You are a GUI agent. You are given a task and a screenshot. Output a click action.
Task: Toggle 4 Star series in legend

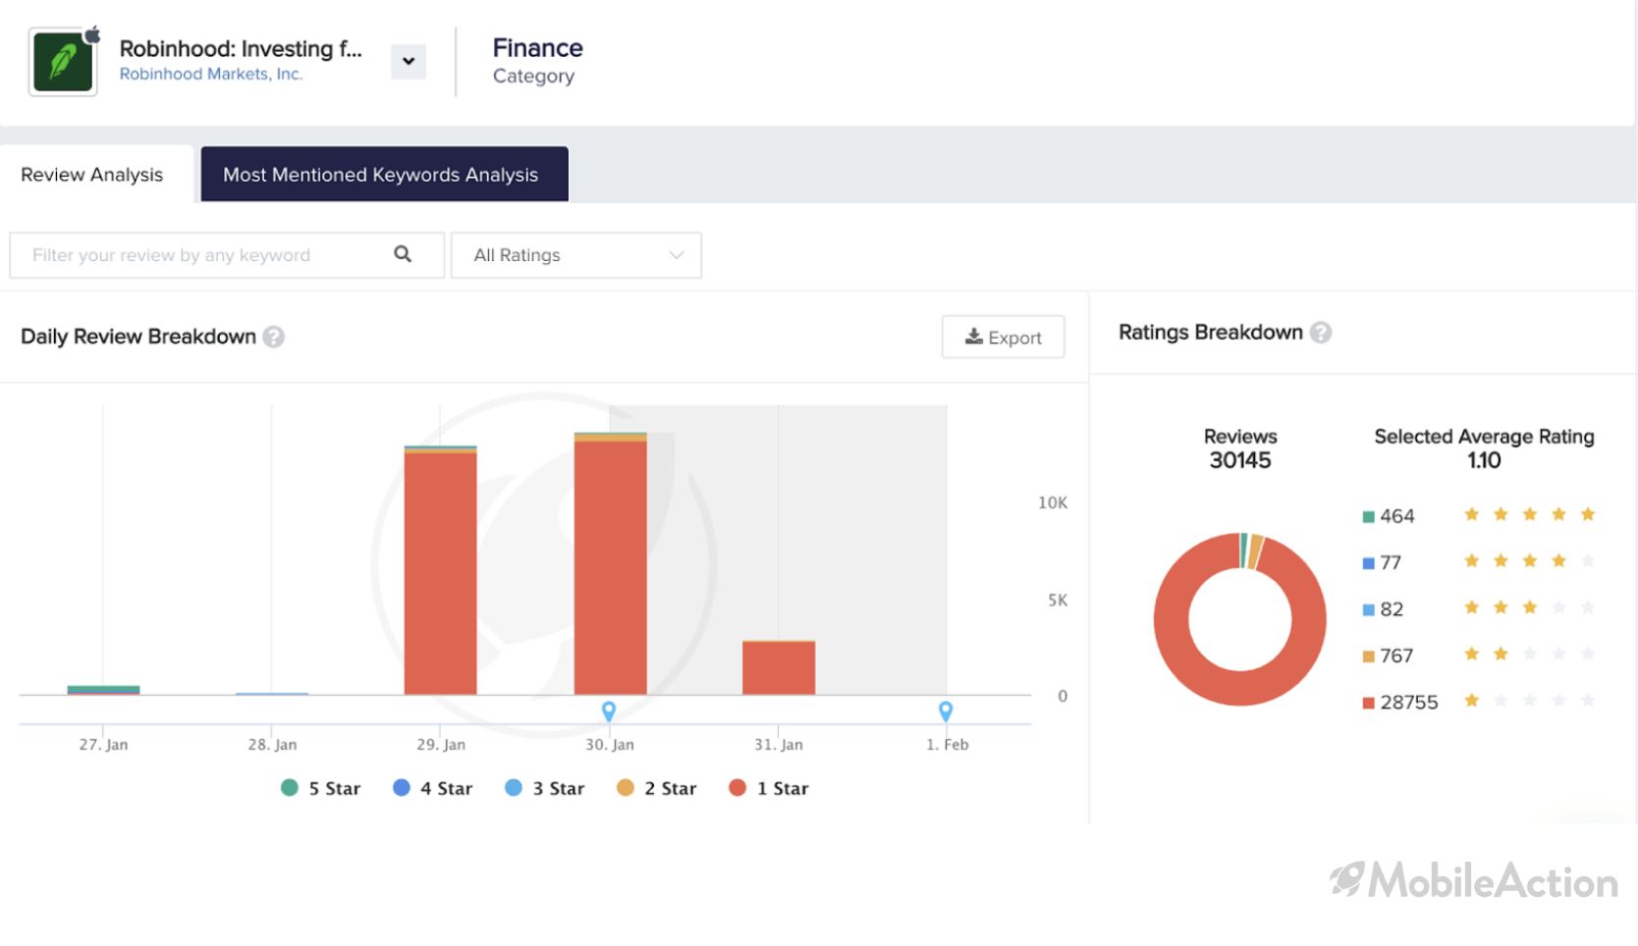(x=432, y=788)
